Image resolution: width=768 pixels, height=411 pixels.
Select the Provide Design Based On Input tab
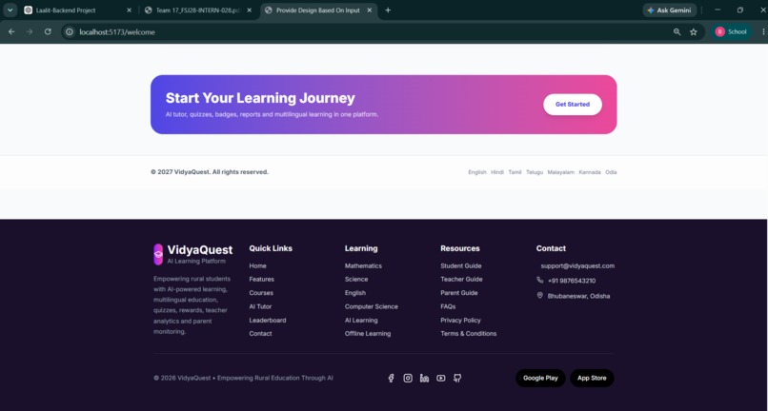(319, 10)
